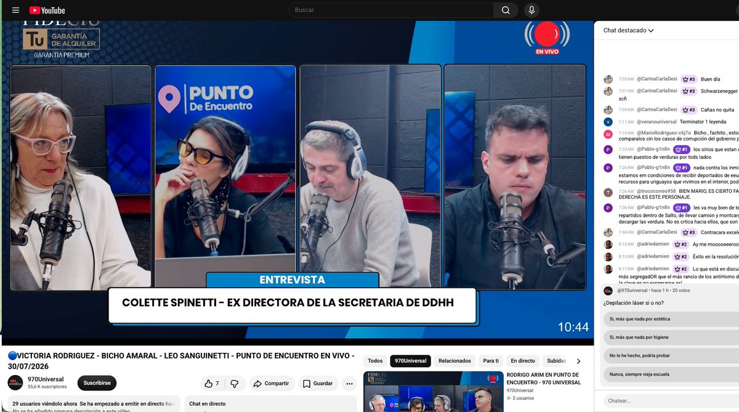Vote 'Si, más que nada por estética'
739x412 pixels.
(670, 319)
